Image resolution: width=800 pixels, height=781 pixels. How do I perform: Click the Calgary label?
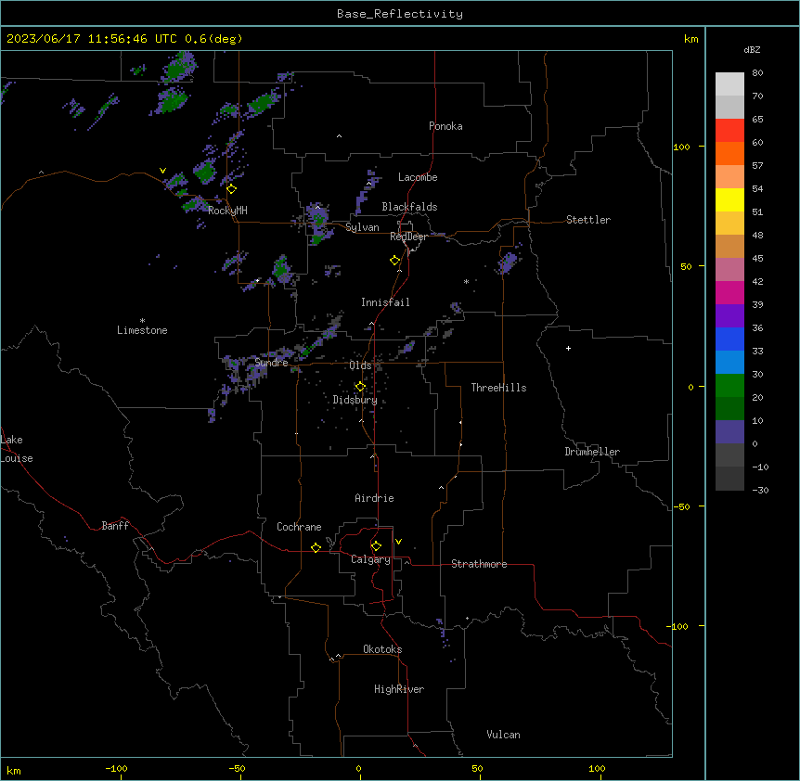(x=370, y=559)
